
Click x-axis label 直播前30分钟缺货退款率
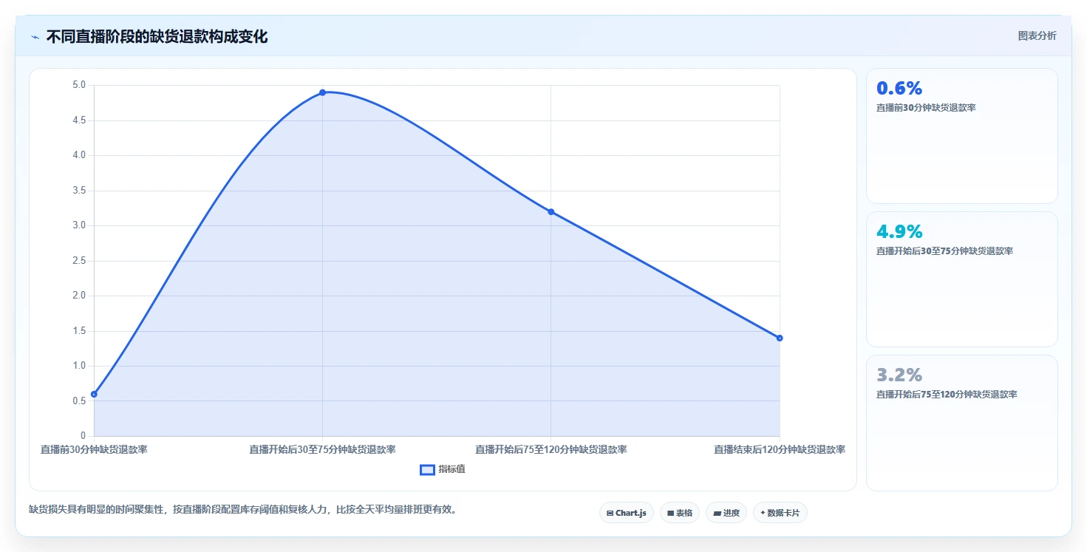(94, 449)
